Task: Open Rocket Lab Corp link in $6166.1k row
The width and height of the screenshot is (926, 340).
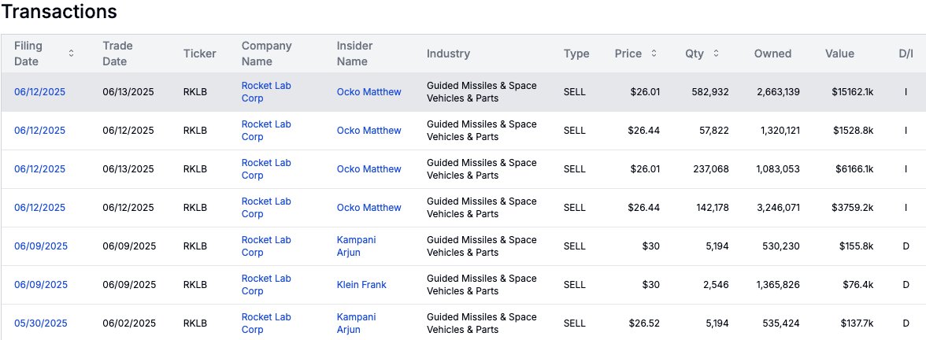Action: [x=266, y=168]
